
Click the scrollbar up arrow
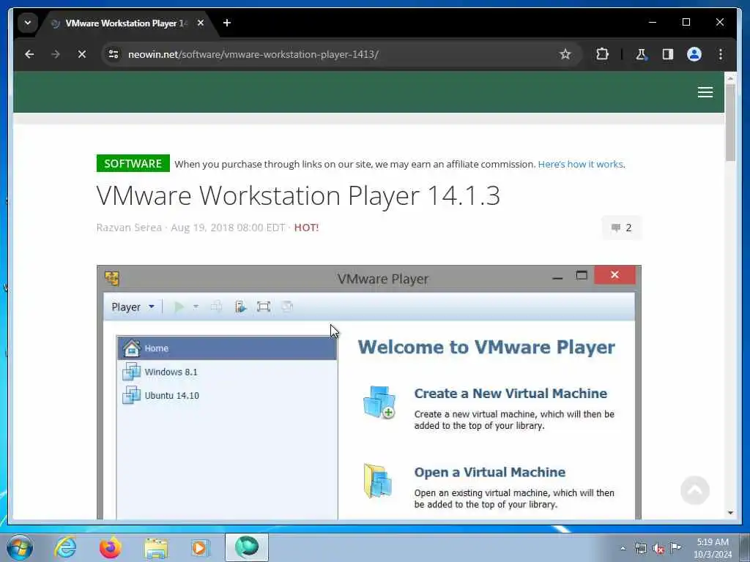click(x=730, y=78)
